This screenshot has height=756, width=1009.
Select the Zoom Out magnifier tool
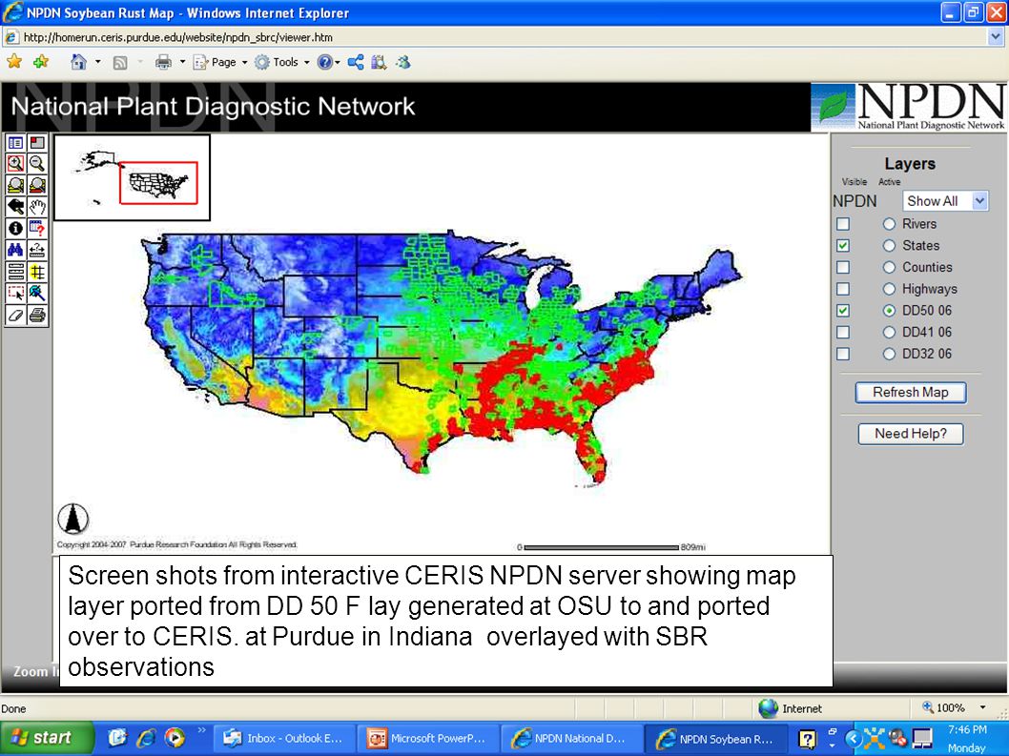38,163
